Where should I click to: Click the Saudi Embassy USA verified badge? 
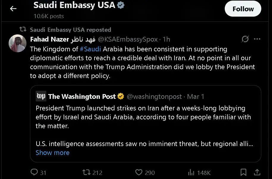click(121, 5)
